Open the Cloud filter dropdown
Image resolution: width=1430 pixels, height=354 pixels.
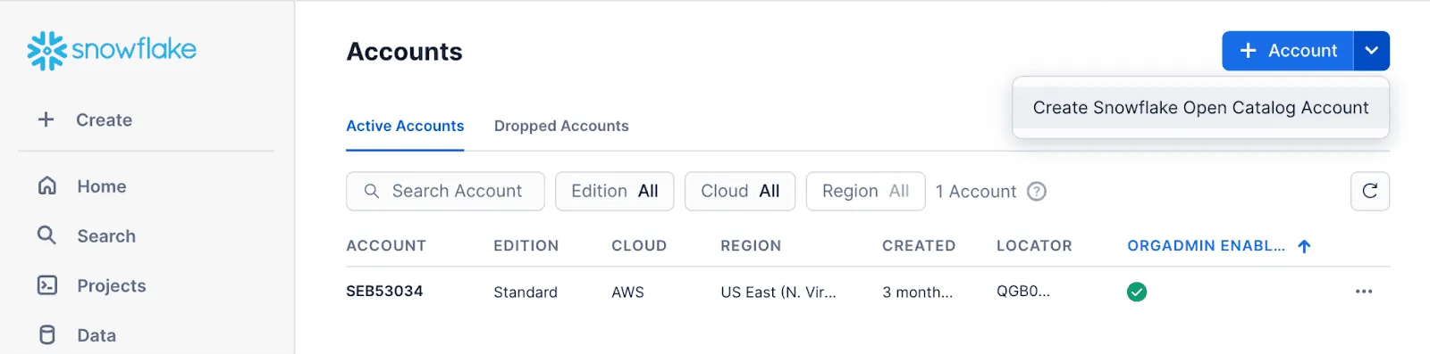[740, 191]
